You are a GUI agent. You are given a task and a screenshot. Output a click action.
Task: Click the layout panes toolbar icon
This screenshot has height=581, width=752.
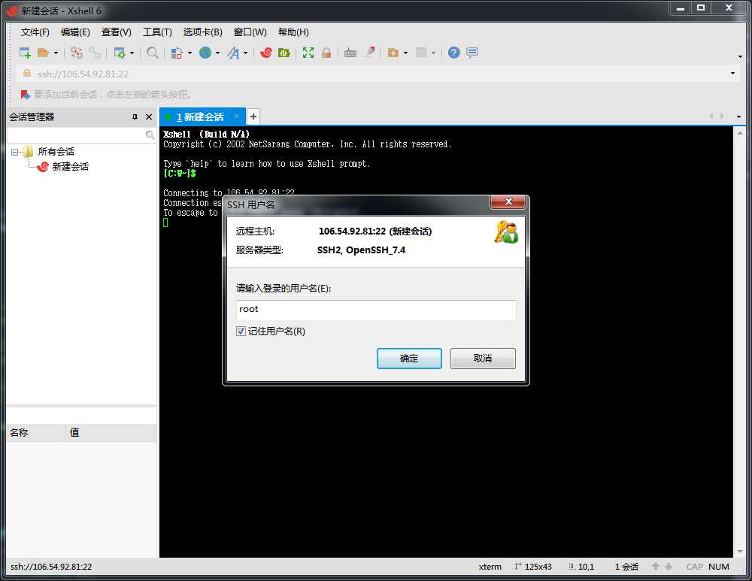(420, 53)
